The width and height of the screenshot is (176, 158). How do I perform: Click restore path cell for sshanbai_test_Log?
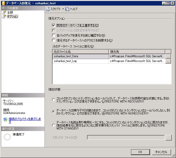tap(137, 61)
